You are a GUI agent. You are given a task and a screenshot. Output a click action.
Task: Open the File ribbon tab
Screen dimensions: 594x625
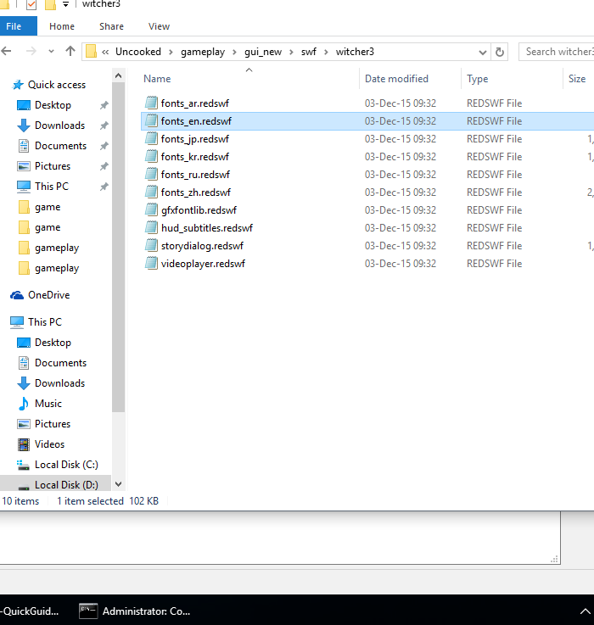pos(19,26)
